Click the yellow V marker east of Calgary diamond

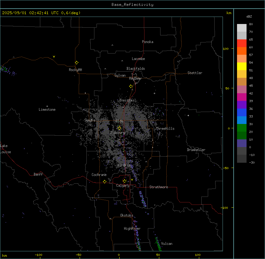pyautogui.click(x=132, y=180)
